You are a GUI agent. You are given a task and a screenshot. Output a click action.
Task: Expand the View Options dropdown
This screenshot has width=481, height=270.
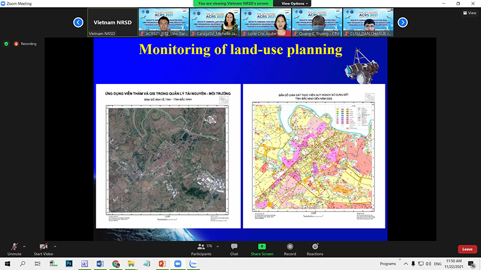[x=295, y=4]
